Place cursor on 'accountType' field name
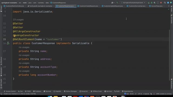 click(x=48, y=67)
